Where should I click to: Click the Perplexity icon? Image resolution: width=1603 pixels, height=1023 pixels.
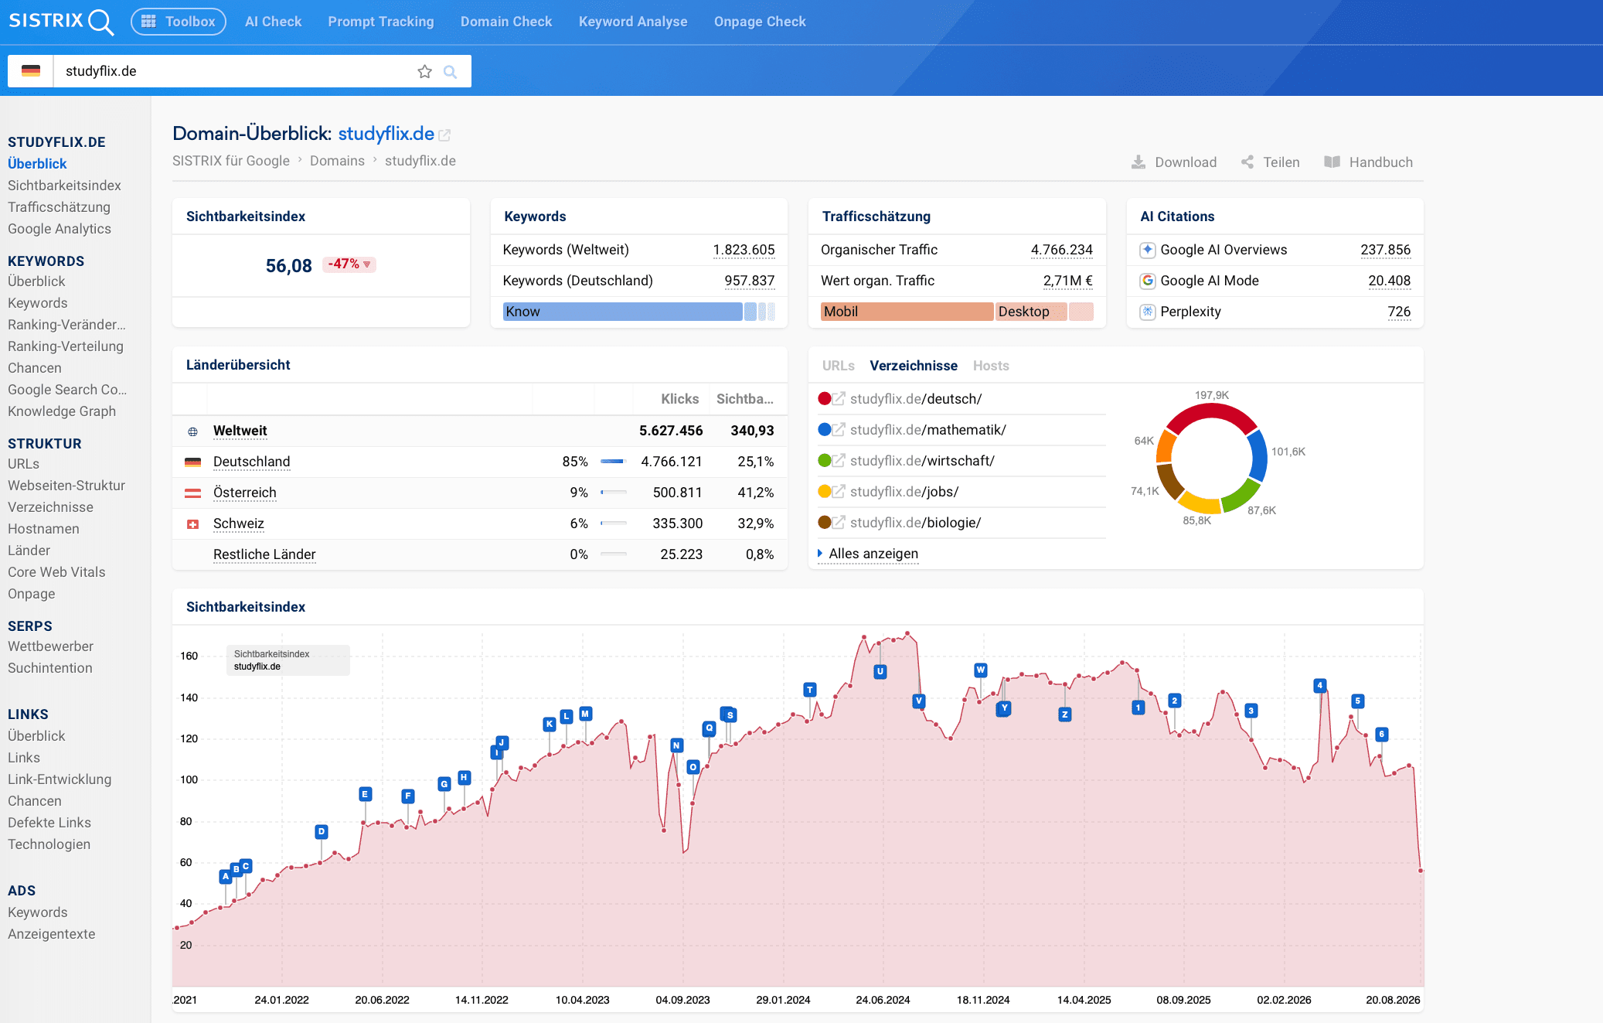[x=1148, y=312]
